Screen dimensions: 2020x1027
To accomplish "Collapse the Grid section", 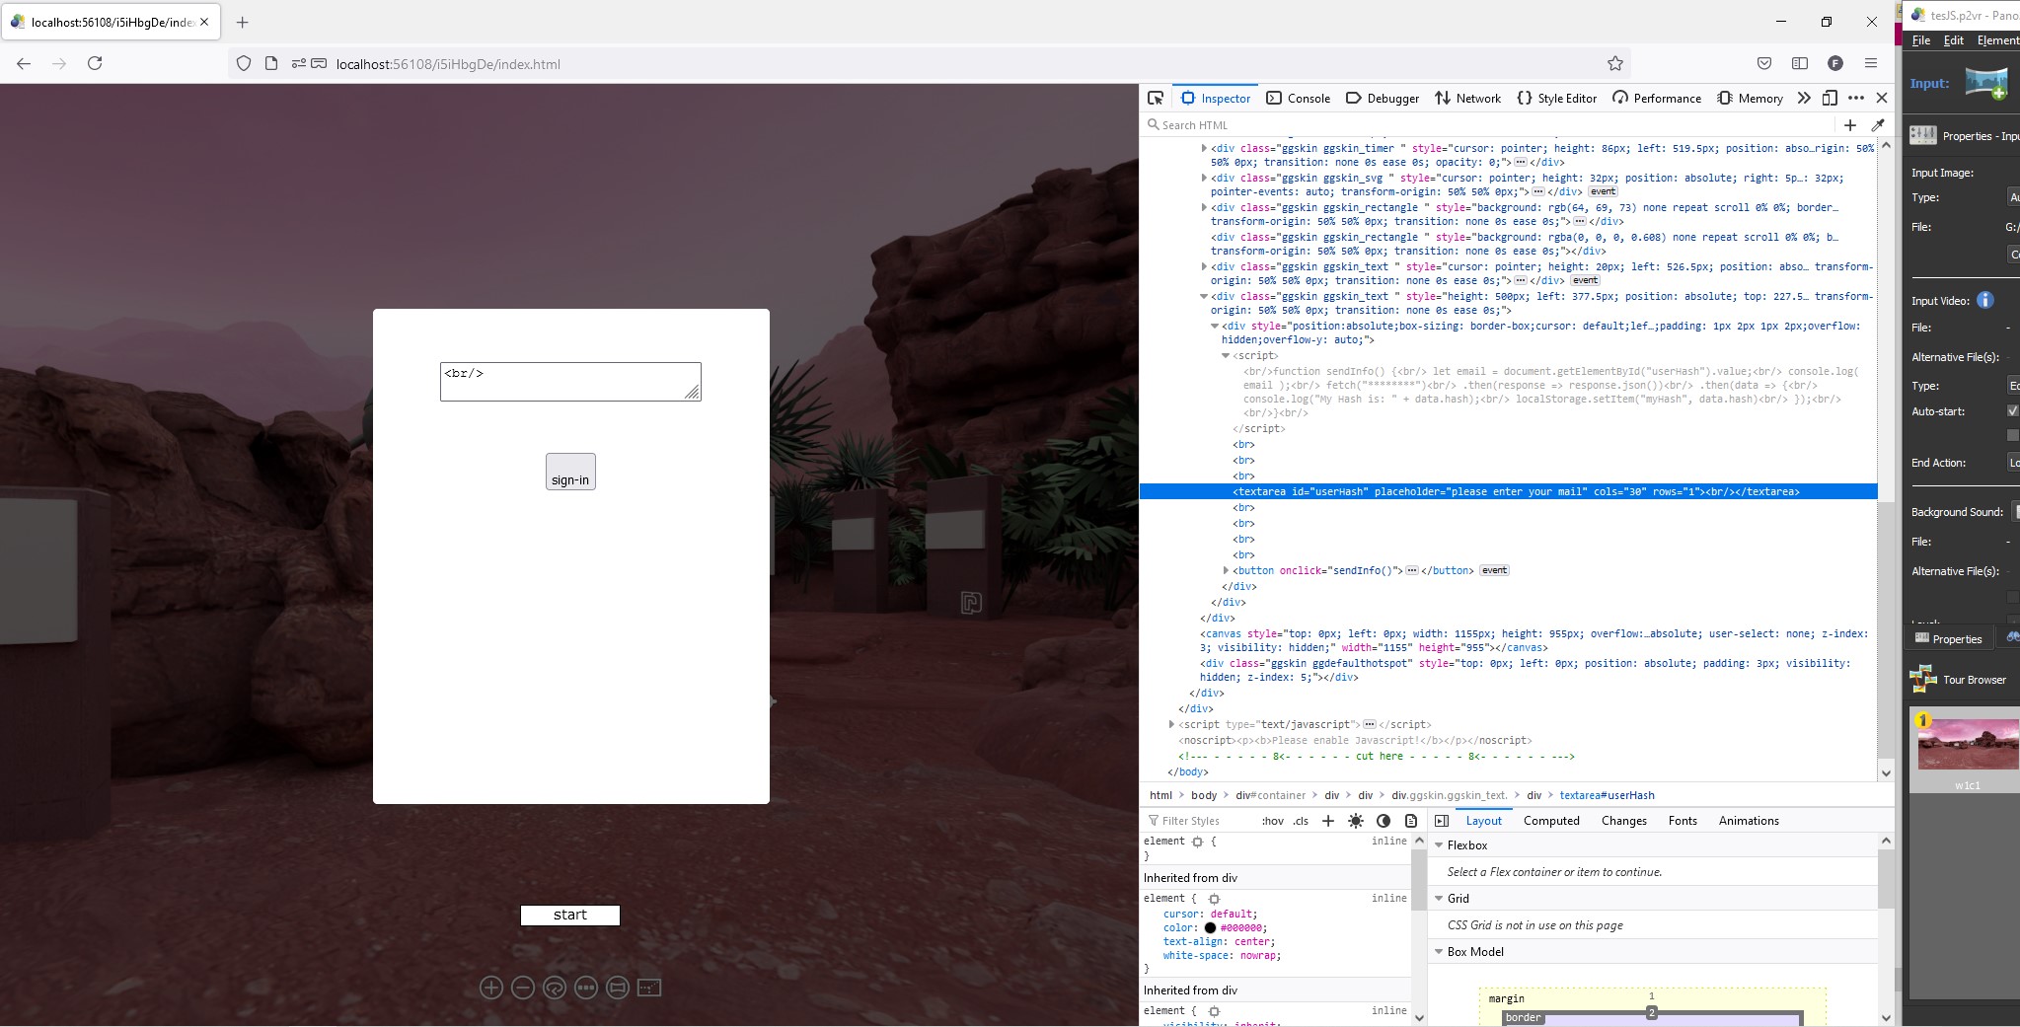I will 1439,899.
